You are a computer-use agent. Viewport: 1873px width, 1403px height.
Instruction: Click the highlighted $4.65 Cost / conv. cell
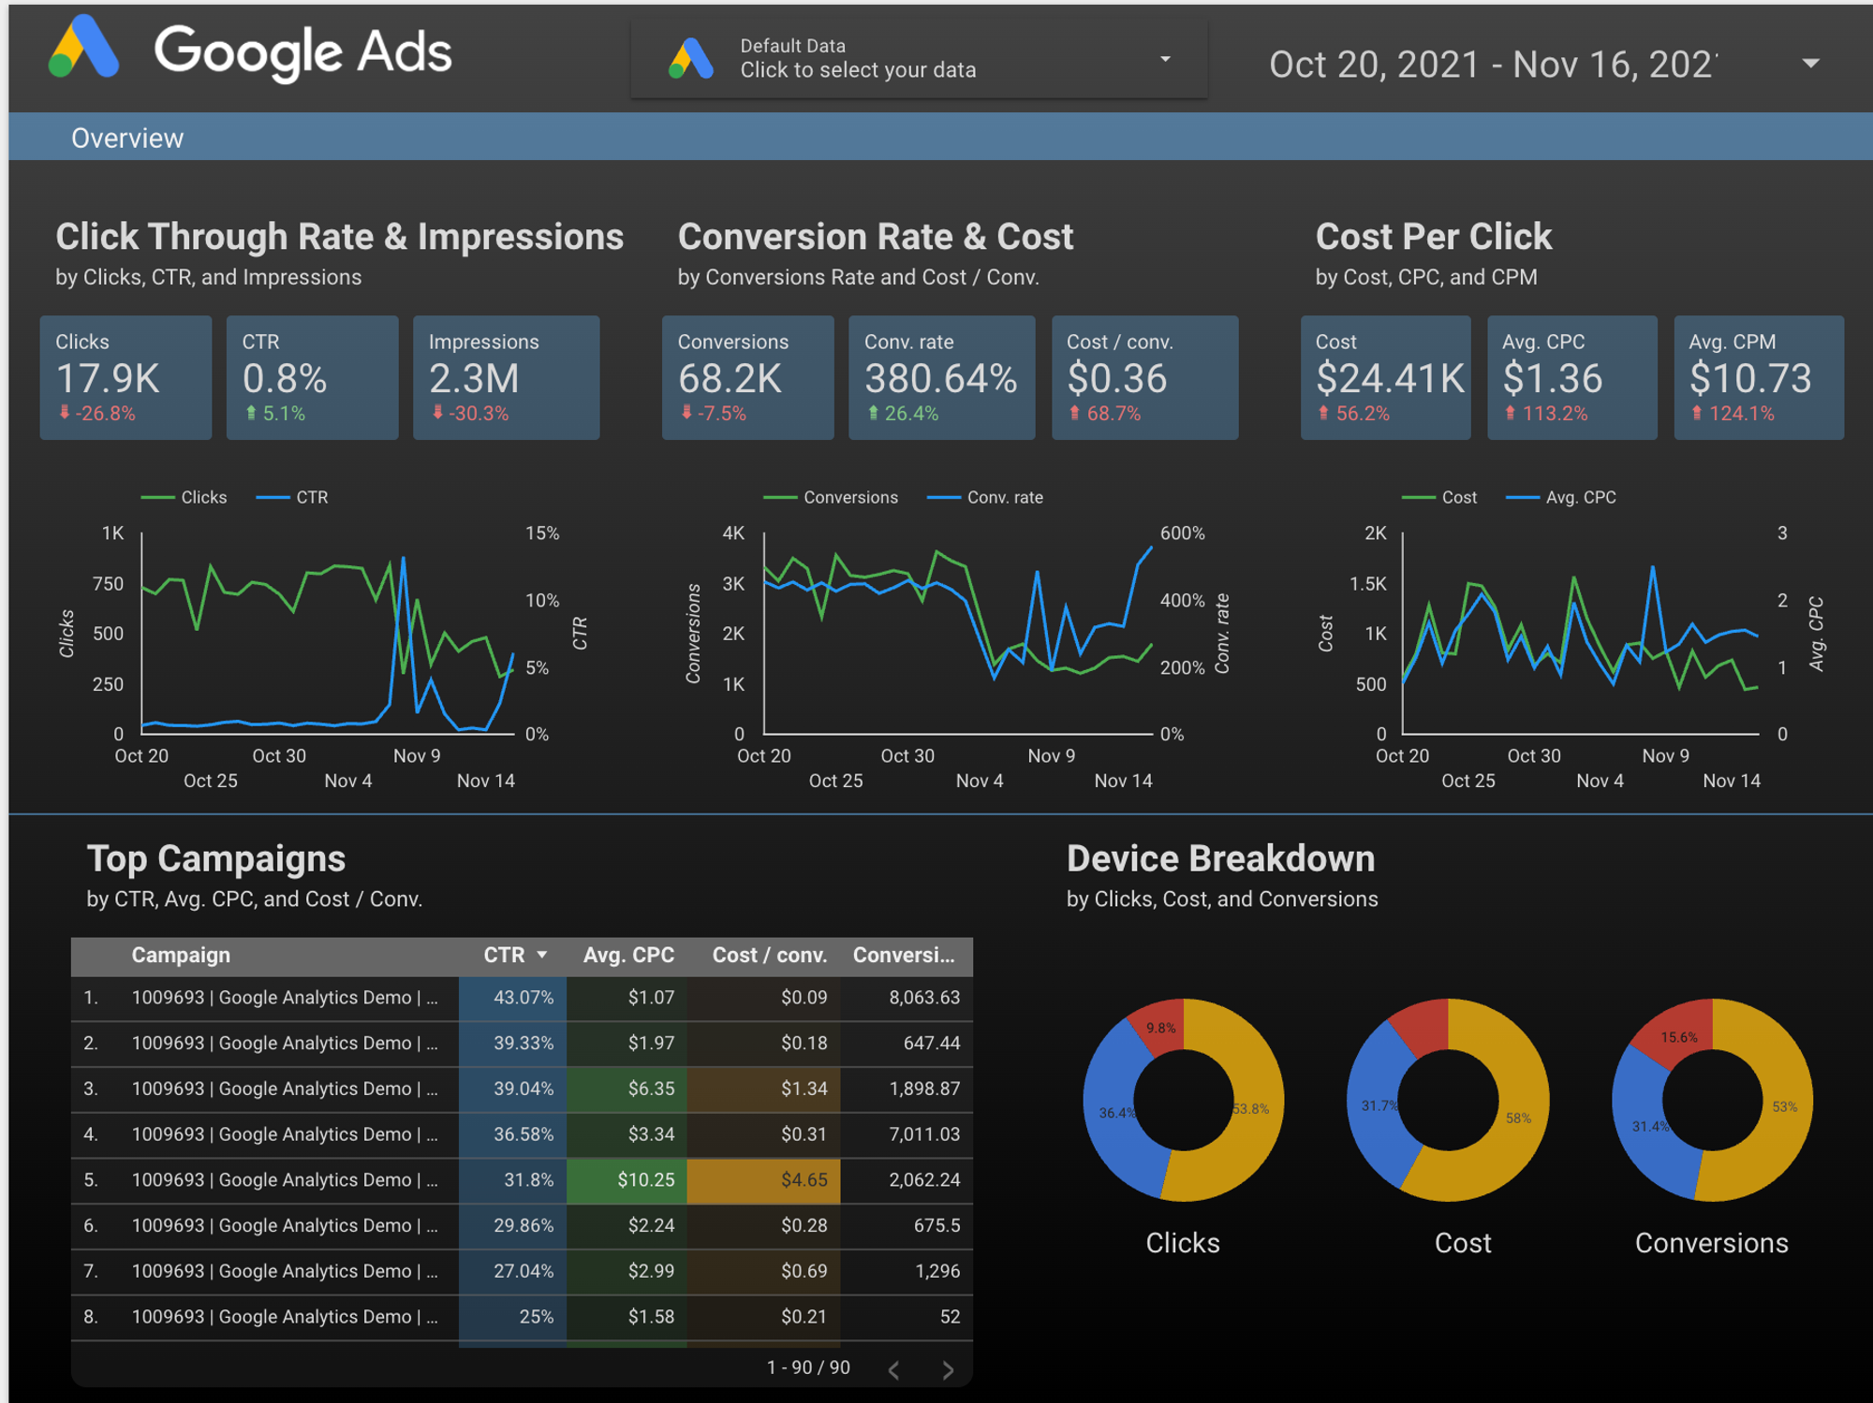point(763,1179)
